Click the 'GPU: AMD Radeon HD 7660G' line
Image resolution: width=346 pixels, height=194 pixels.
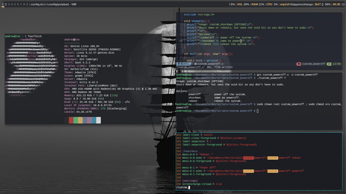83,92
